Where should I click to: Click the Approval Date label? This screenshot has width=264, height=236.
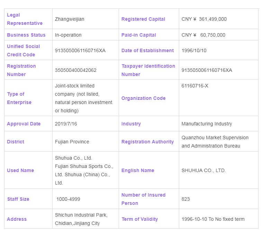pyautogui.click(x=24, y=124)
